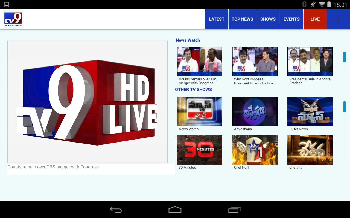
Task: Tap the Android back button
Action: coord(116,210)
